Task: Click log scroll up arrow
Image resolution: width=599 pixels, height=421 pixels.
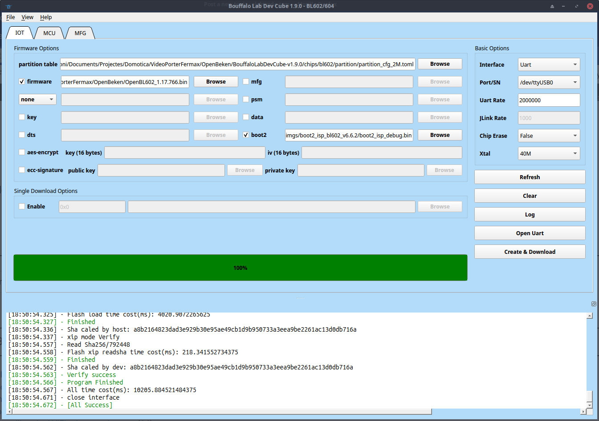Action: (x=589, y=316)
